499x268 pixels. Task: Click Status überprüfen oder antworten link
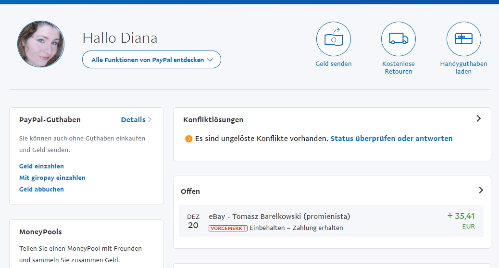[391, 139]
